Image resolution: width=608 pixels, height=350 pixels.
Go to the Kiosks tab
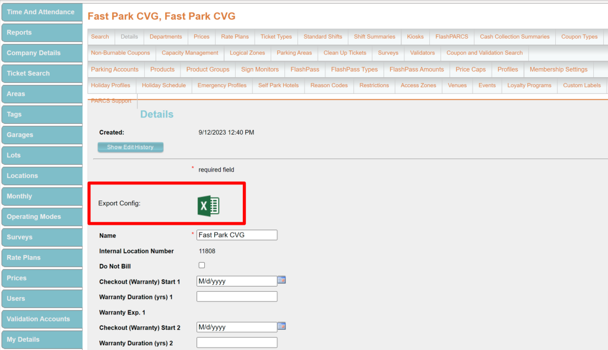coord(415,37)
